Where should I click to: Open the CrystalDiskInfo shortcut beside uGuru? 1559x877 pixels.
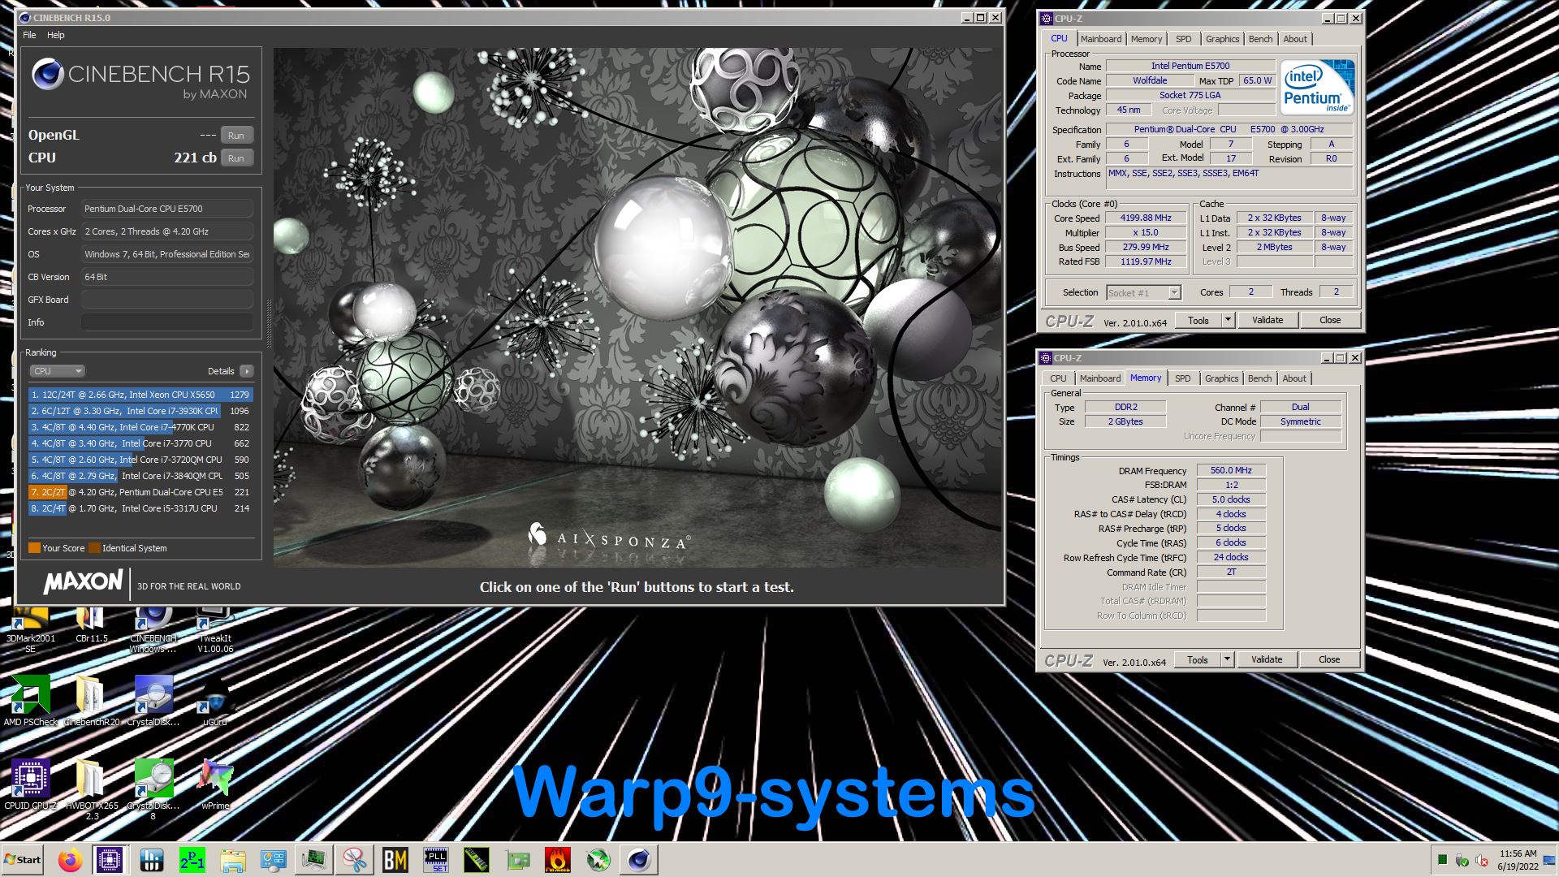coord(153,700)
